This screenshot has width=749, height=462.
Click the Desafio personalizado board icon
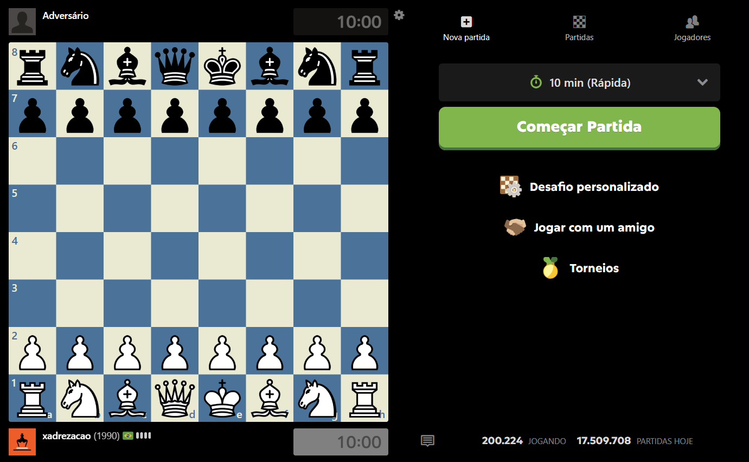pyautogui.click(x=510, y=186)
